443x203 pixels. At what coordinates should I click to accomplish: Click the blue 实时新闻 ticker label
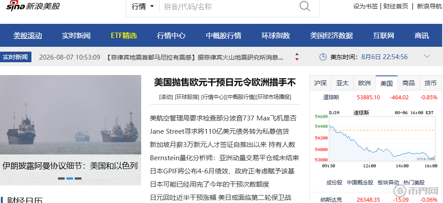(x=15, y=57)
